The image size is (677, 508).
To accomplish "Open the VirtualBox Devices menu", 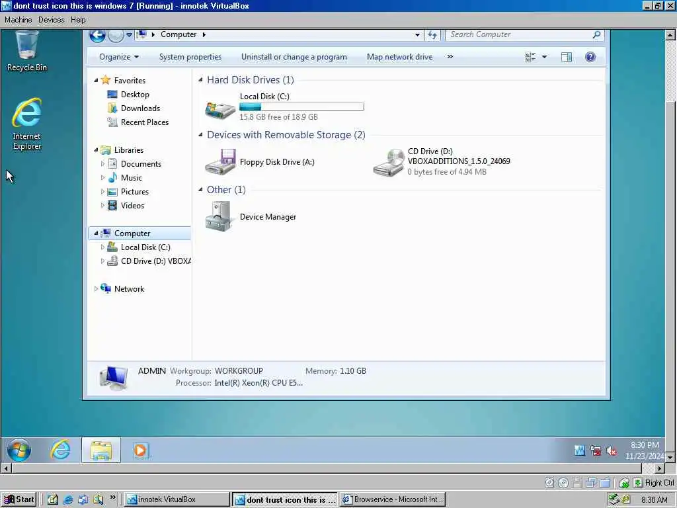I will (x=51, y=20).
